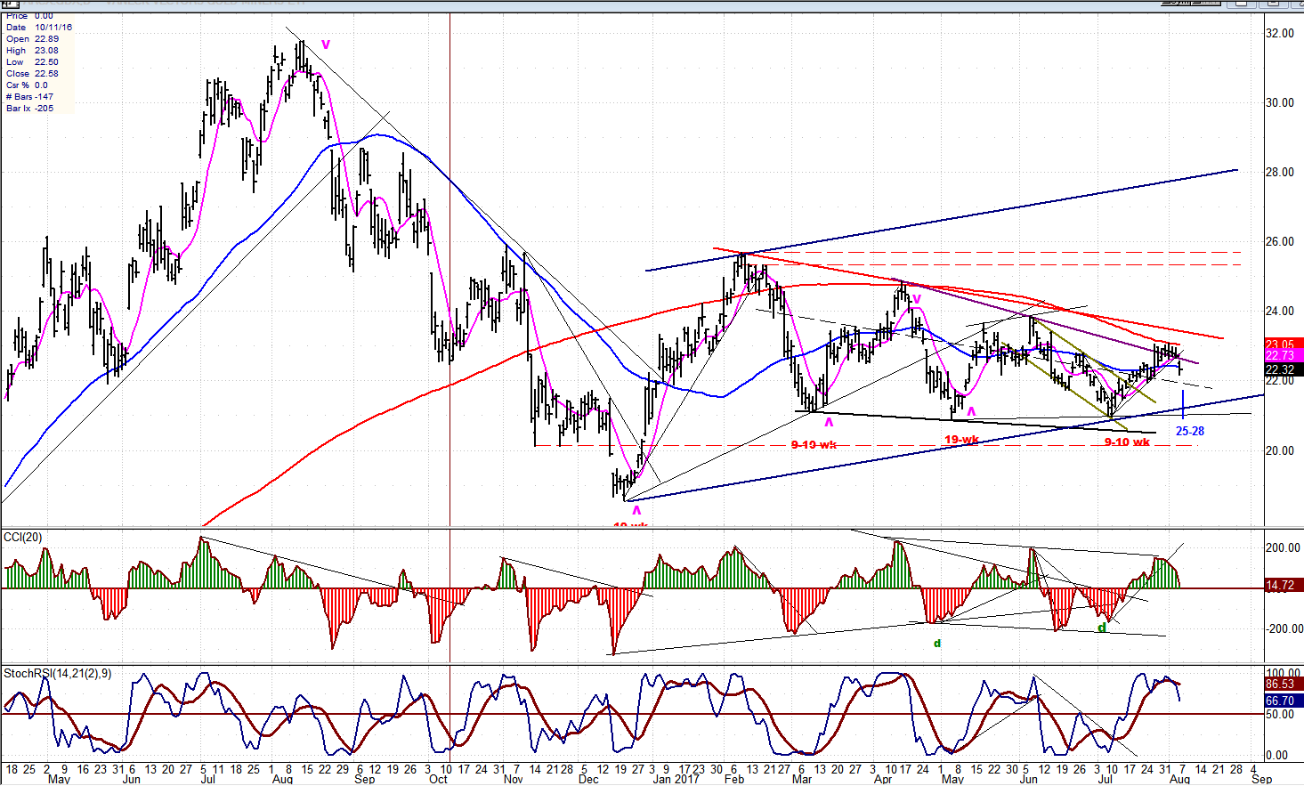Click the Feb month axis label

[x=733, y=779]
